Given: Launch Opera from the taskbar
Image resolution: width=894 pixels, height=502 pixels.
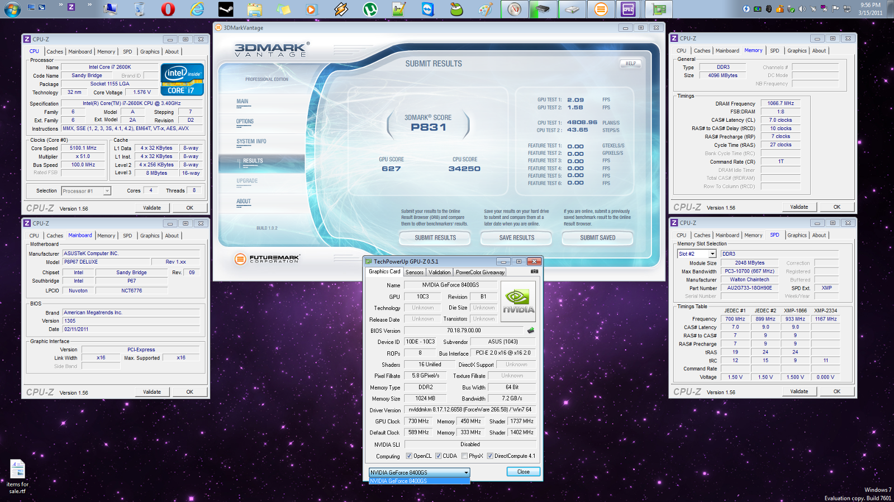Looking at the screenshot, I should tap(168, 9).
